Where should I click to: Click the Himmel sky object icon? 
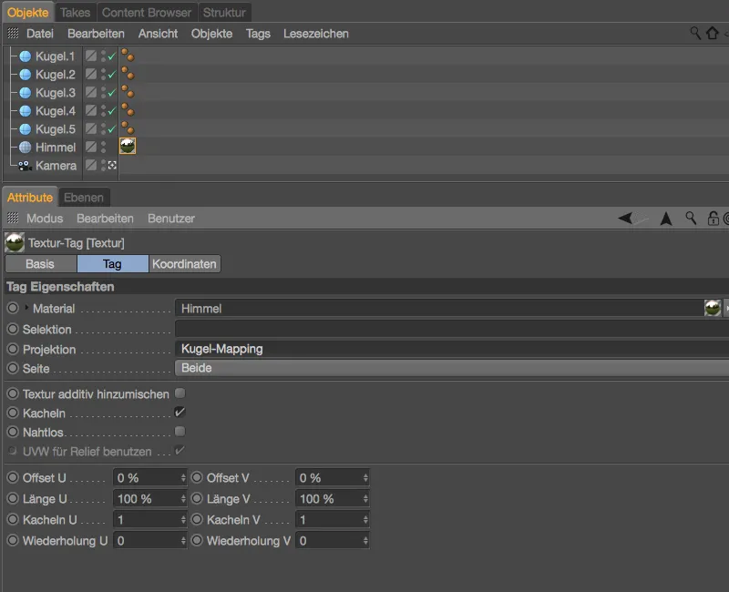tap(26, 148)
